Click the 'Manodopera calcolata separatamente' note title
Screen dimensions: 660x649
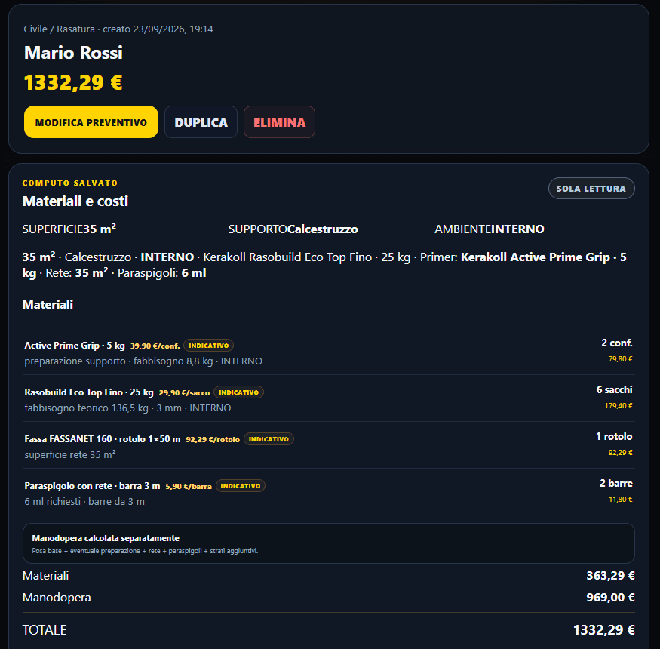point(106,538)
